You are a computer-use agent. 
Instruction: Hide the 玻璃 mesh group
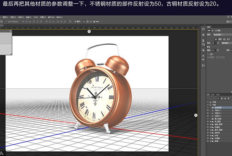pyautogui.click(x=208, y=141)
